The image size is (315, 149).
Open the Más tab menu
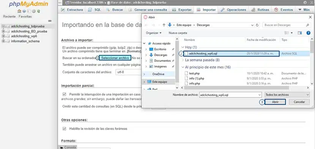click(304, 9)
